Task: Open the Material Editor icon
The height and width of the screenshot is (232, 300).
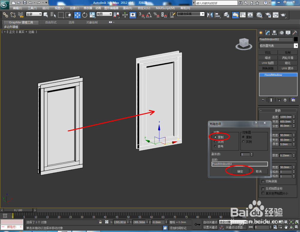Action: click(x=259, y=15)
